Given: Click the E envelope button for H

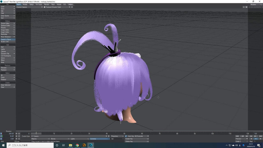Looking at the screenshot, I should [19, 133].
